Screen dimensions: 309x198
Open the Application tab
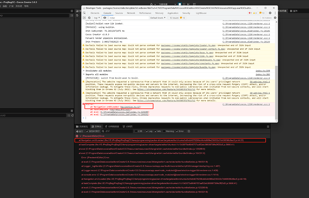173,13
